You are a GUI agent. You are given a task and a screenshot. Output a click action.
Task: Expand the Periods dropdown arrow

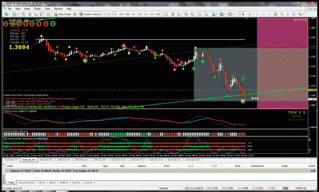(x=225, y=14)
